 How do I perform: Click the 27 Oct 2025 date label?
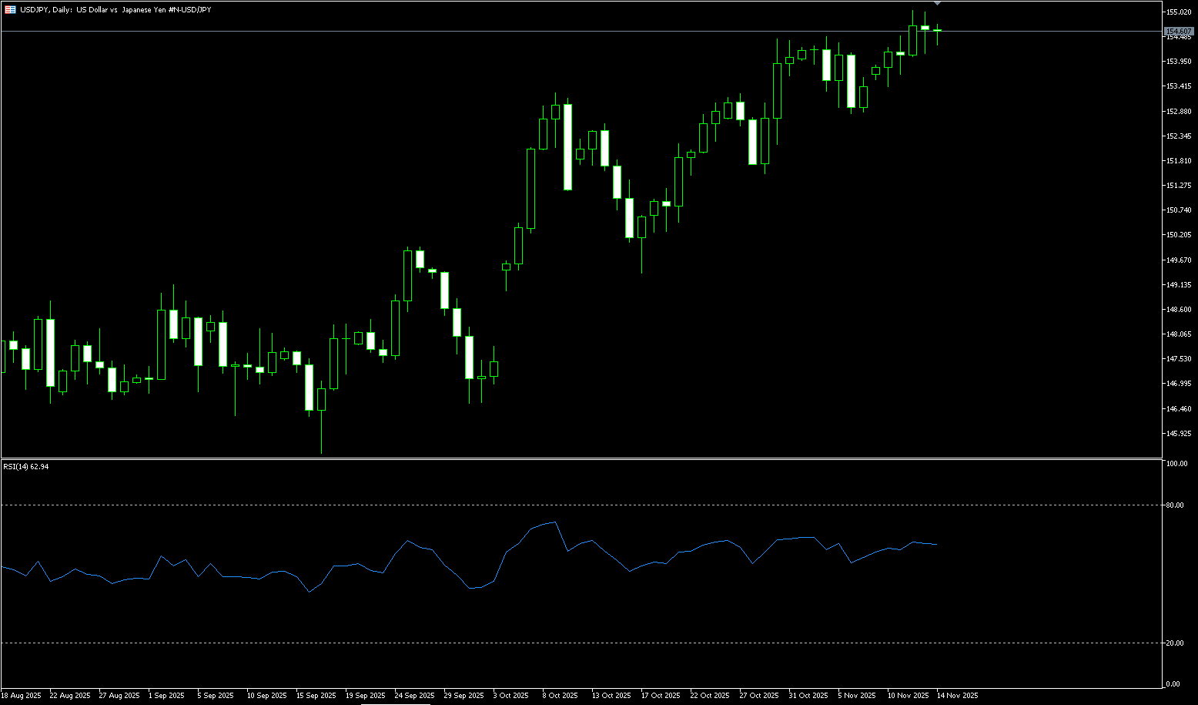759,695
